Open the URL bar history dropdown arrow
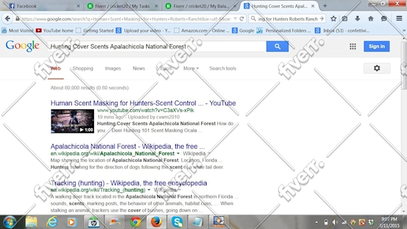 (235, 19)
